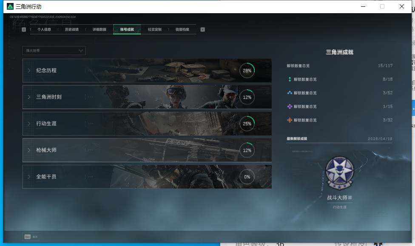The width and height of the screenshot is (415, 246).
Task: Click the green tier icon beside 8/18
Action: [x=290, y=79]
